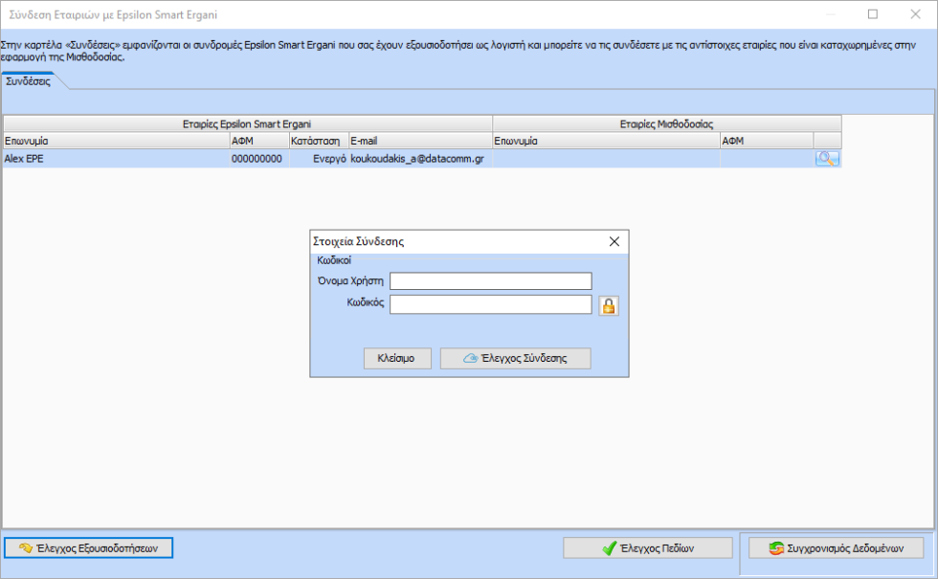Screen dimensions: 938x579
Task: Click the Κλείσιμο button in the dialog
Action: 397,358
